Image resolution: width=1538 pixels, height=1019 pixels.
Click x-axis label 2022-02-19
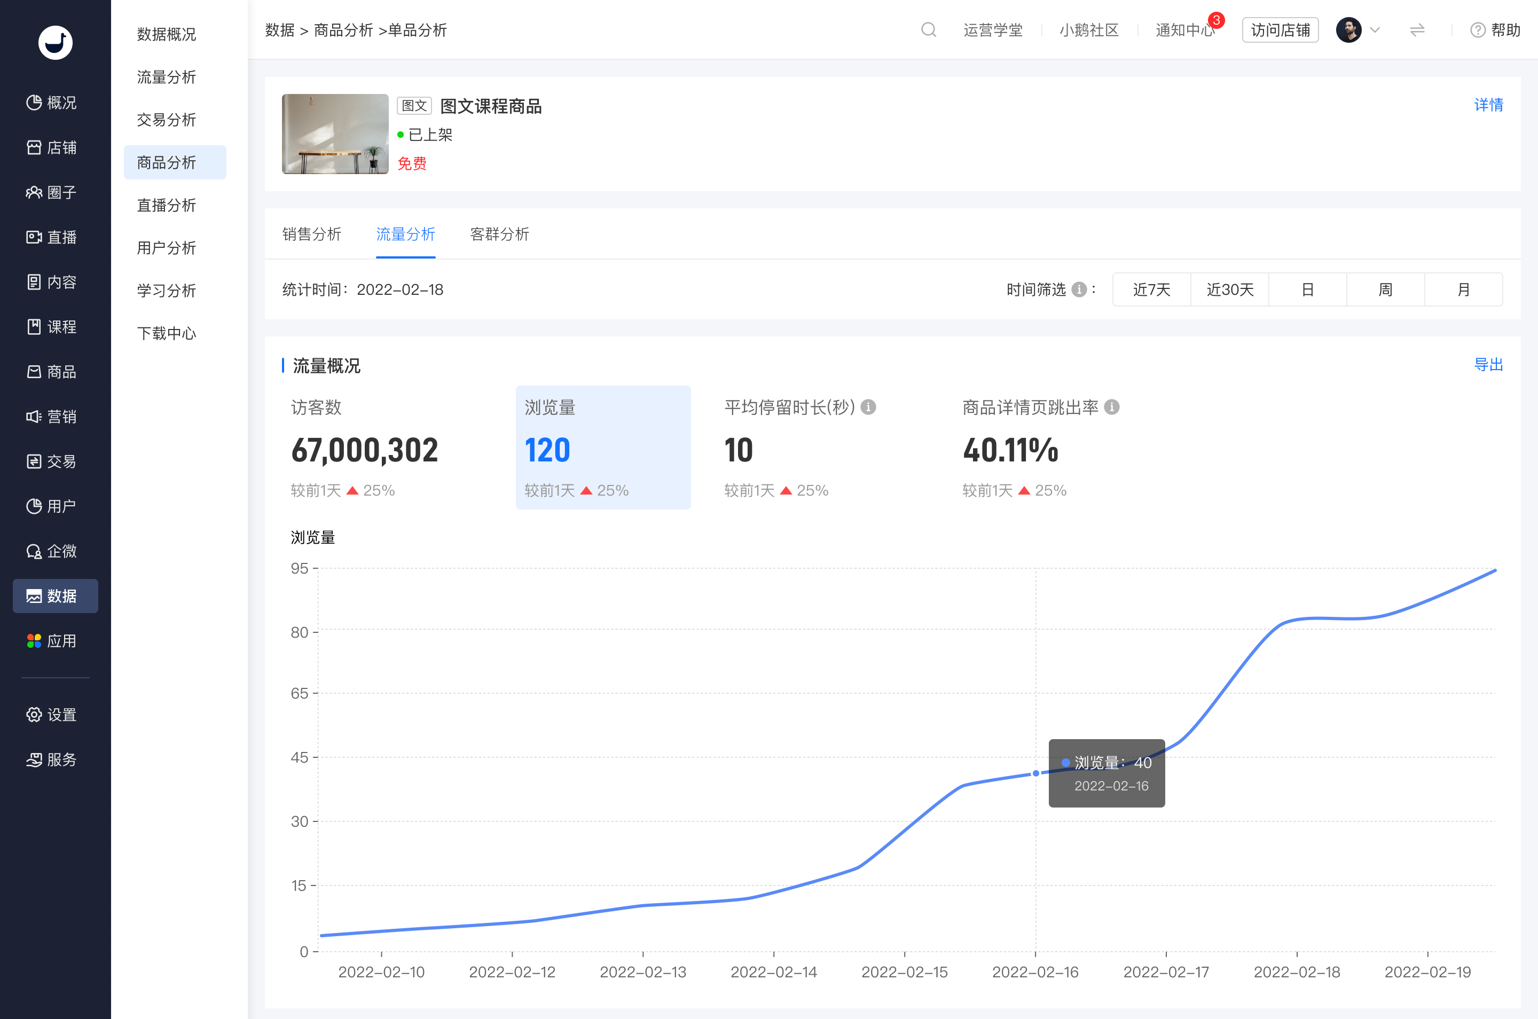[x=1427, y=972]
